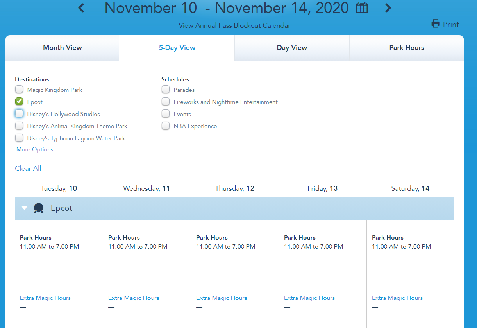Open the calendar date picker icon
This screenshot has width=477, height=328.
(x=362, y=8)
